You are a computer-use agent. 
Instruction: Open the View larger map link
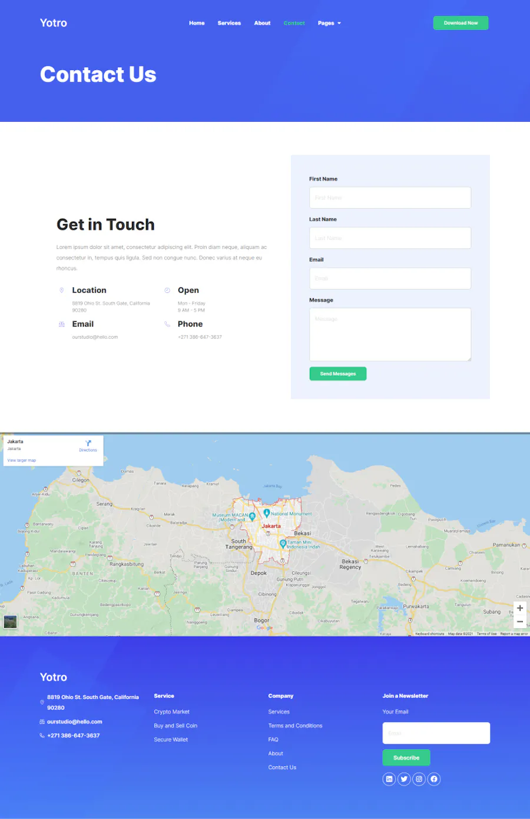click(x=22, y=461)
